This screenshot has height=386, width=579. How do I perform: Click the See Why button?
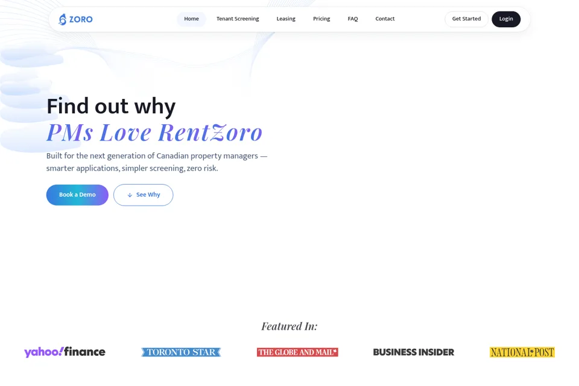coord(144,195)
